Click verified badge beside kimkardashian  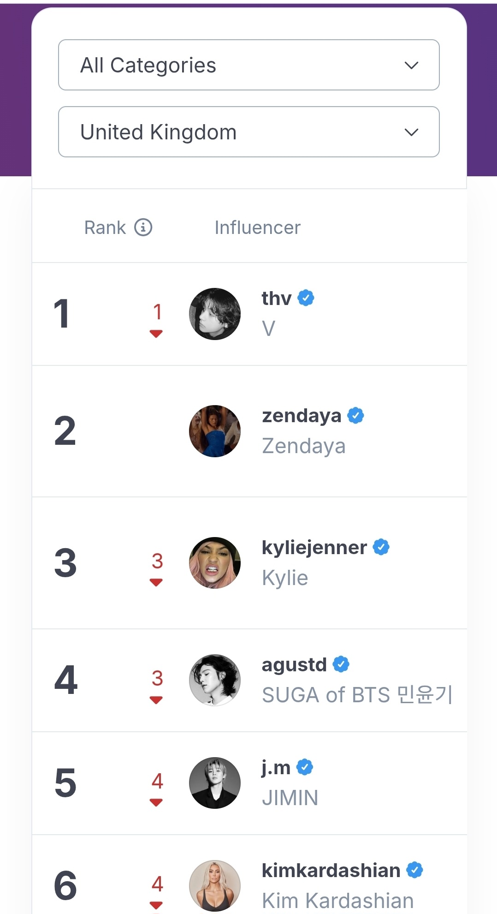pyautogui.click(x=414, y=870)
